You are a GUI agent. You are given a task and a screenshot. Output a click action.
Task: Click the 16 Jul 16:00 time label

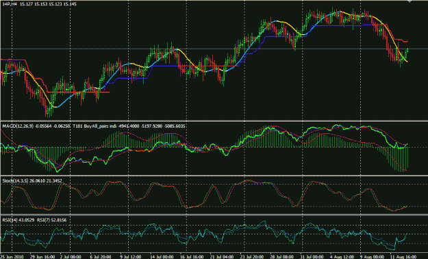point(192,257)
